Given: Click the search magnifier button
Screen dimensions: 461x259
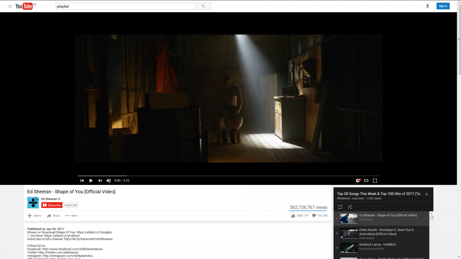Looking at the screenshot, I should tap(203, 6).
